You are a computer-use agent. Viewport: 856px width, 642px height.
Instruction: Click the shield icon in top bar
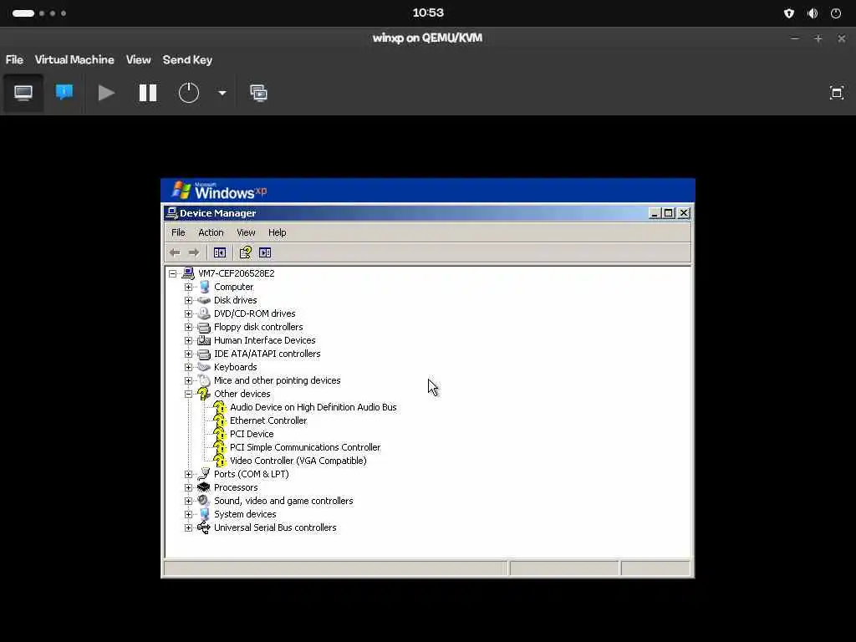click(789, 13)
